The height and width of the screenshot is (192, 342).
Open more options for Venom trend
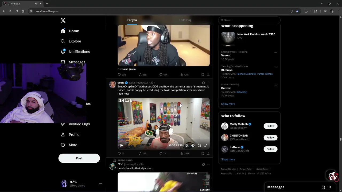pos(276,53)
